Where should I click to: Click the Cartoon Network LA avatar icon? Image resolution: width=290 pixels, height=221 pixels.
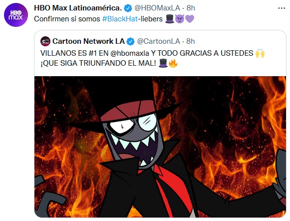(x=45, y=41)
